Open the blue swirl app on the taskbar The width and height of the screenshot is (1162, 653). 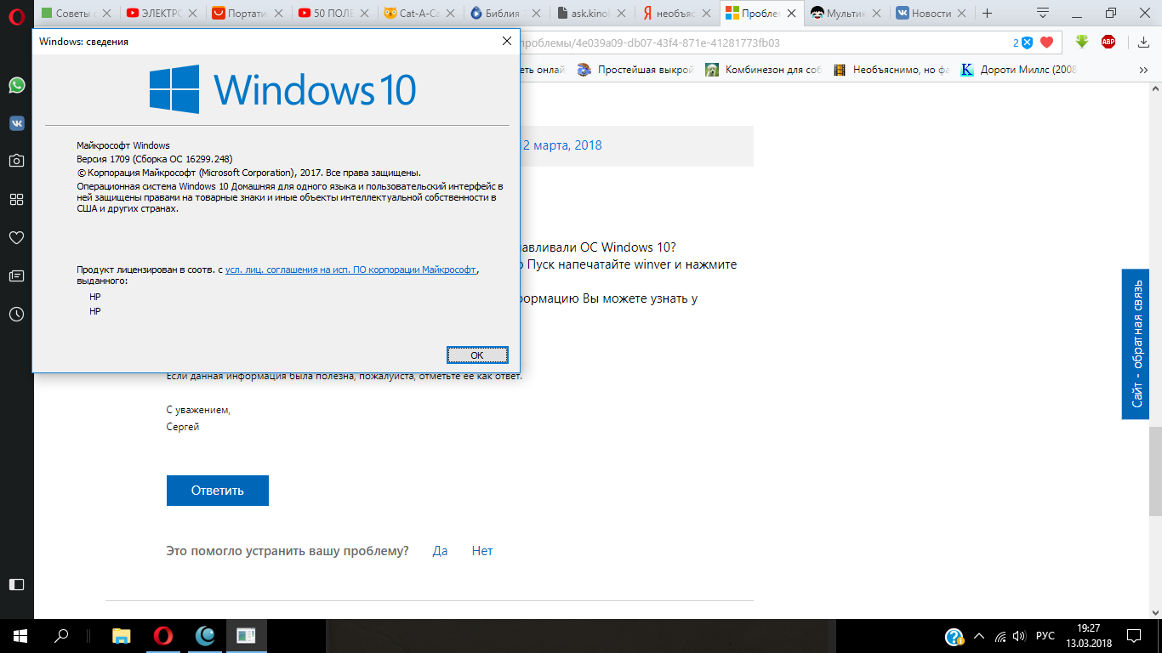[205, 635]
